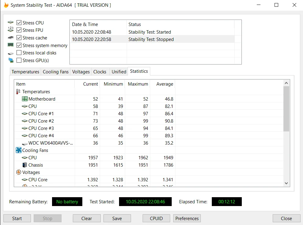
Task: Click the Chassis tower case icon
Action: point(25,165)
